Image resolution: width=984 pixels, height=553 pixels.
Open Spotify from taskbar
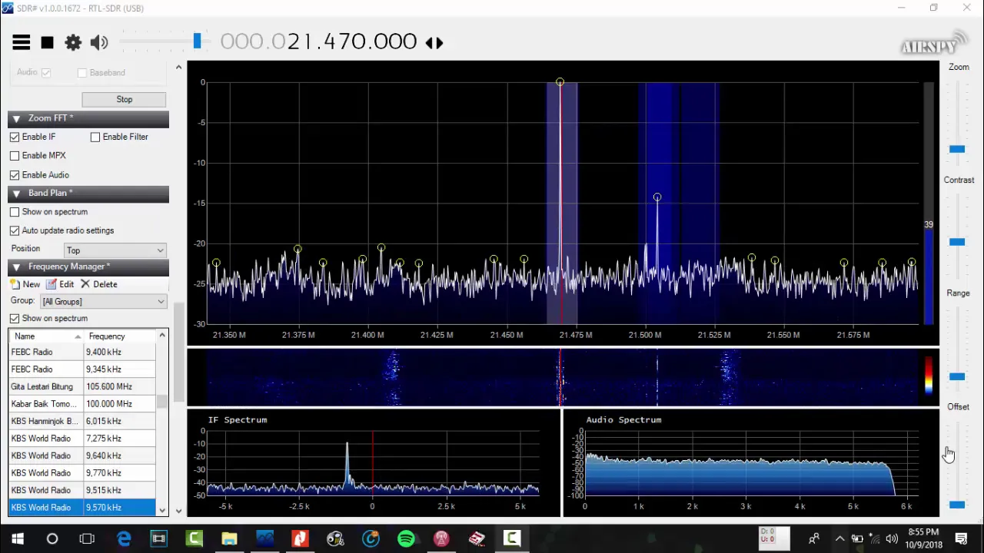click(406, 538)
